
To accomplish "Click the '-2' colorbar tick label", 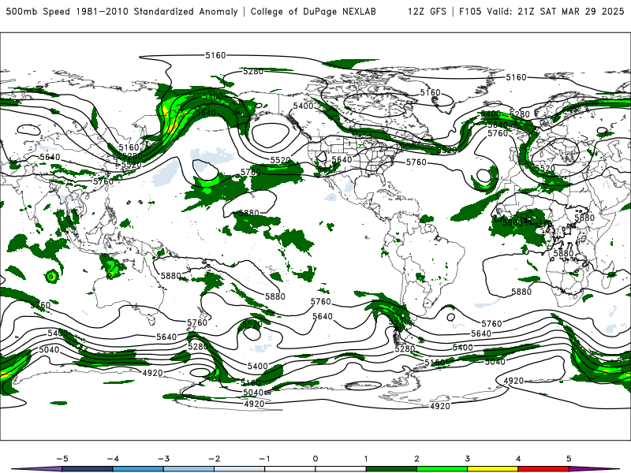I will [214, 459].
